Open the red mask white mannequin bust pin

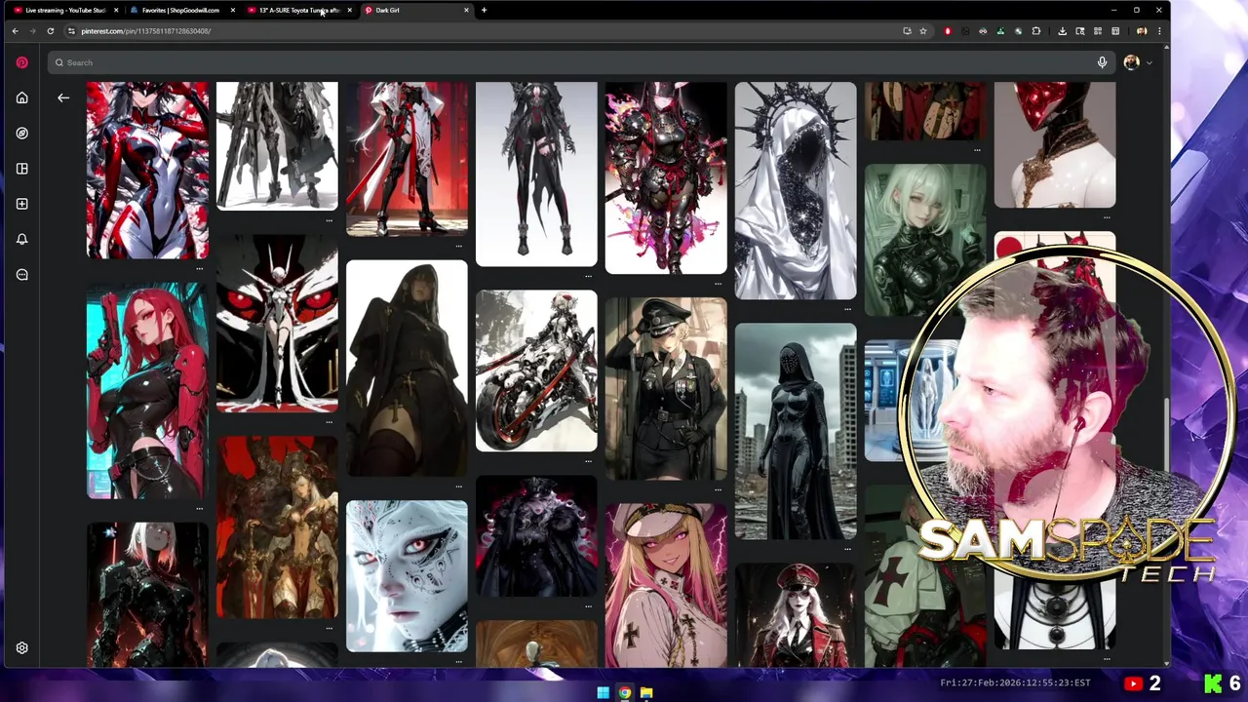[x=1055, y=144]
